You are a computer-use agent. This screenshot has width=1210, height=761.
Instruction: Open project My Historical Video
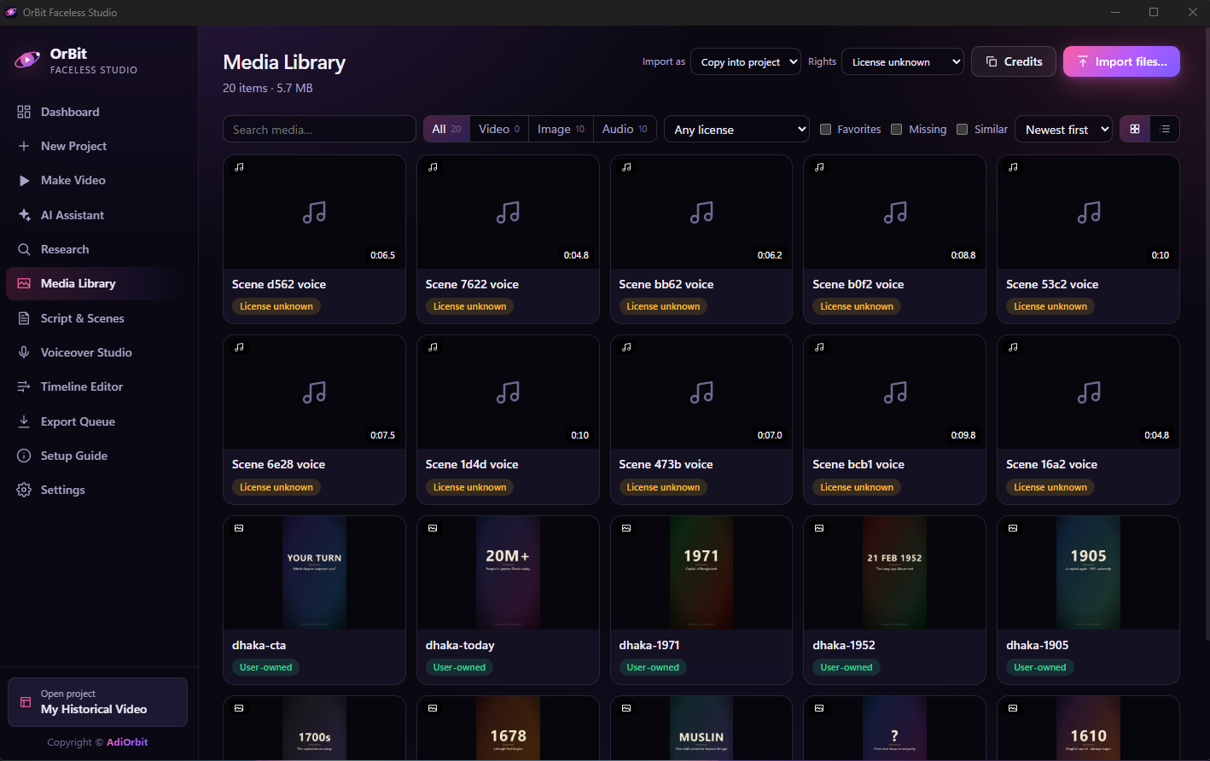pos(97,702)
